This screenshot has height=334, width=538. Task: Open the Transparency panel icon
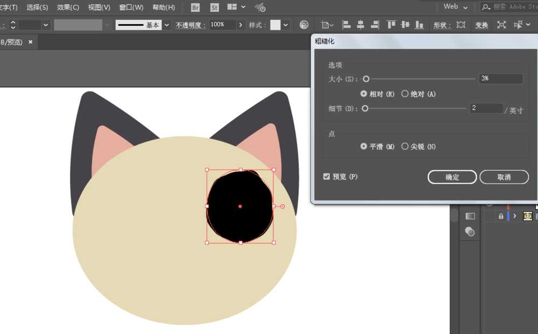click(x=470, y=232)
